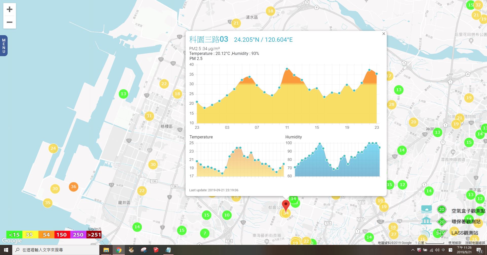Image resolution: width=487 pixels, height=255 pixels.
Task: Click the red 150 legend swatch
Action: pyautogui.click(x=62, y=235)
